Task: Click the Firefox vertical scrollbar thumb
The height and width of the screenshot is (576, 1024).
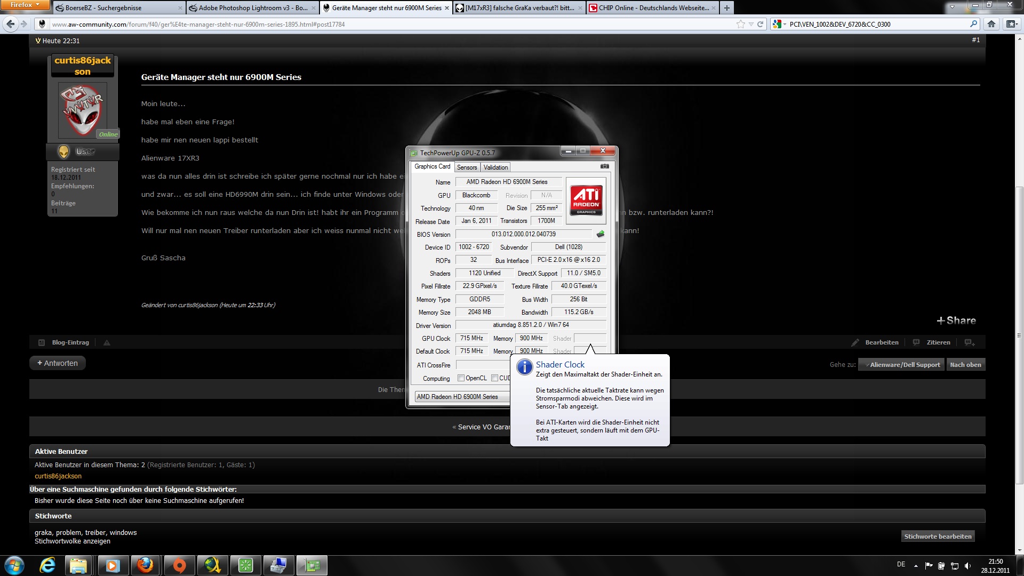Action: 1019,336
